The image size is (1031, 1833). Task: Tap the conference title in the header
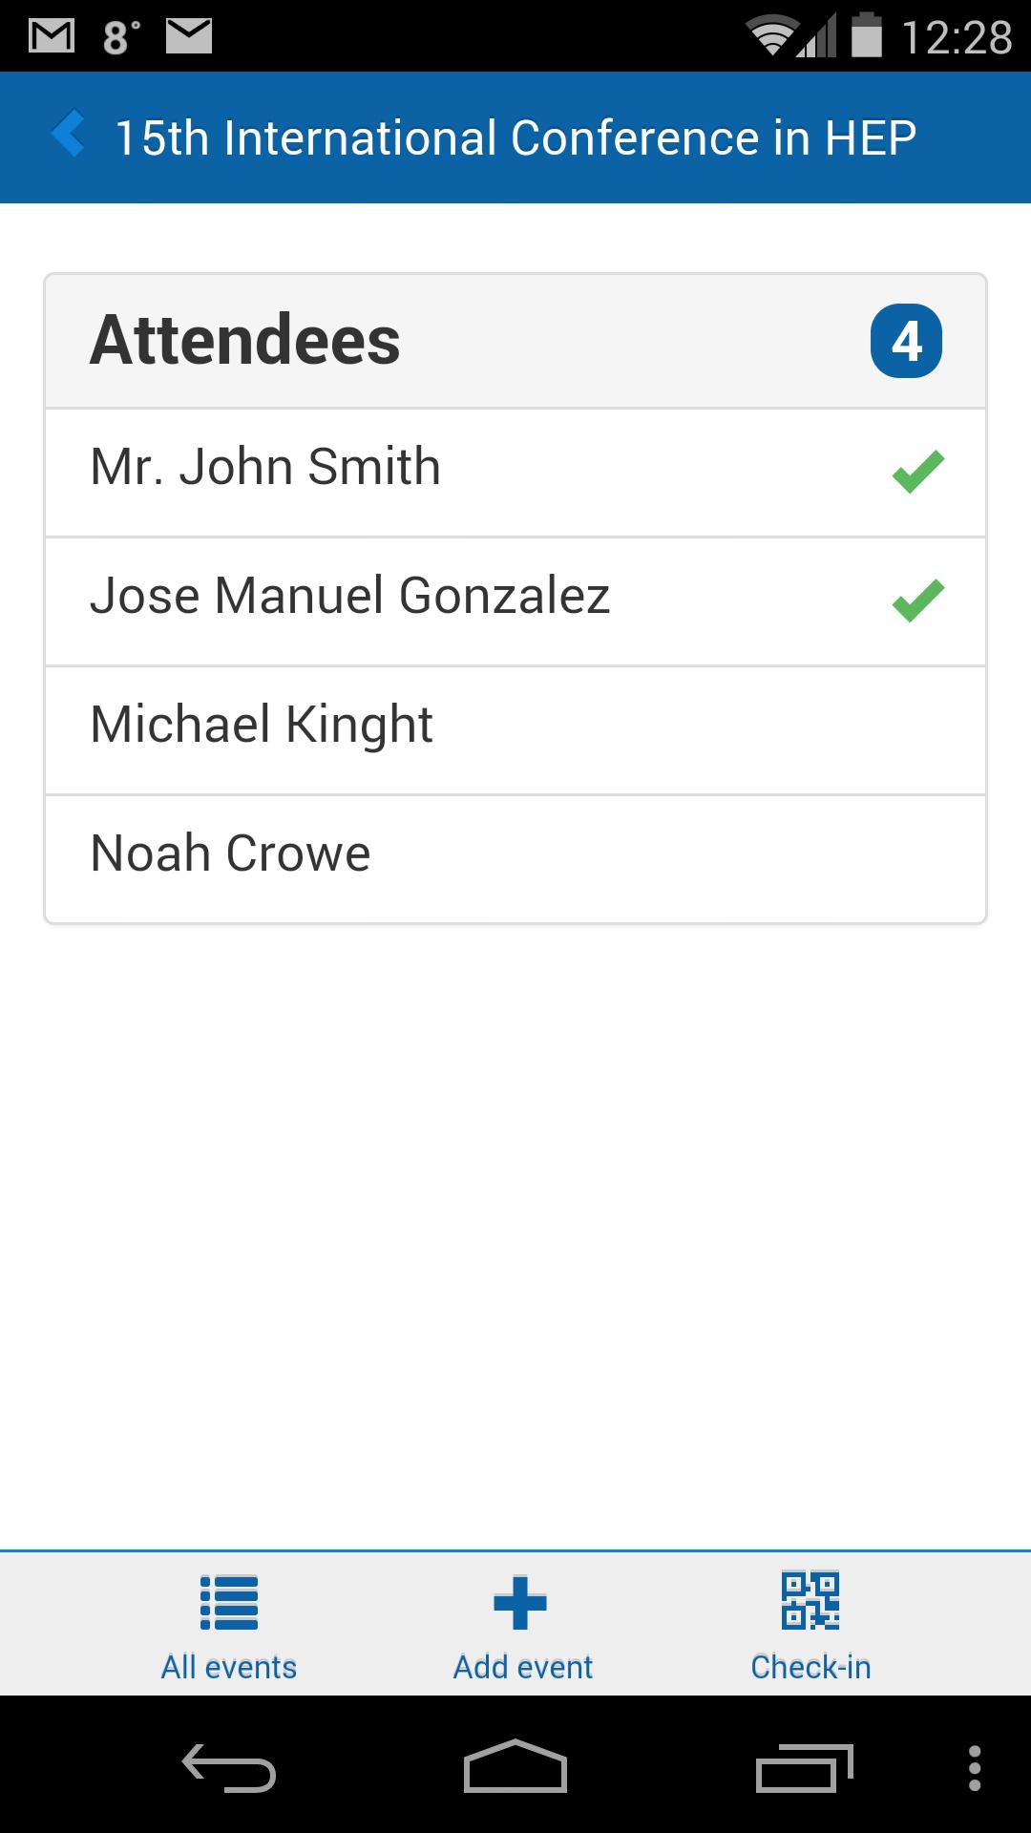515,137
